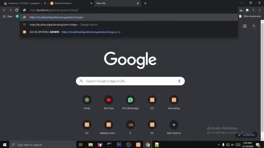Image resolution: width=264 pixels, height=148 pixels.
Task: Select the localhost/goklontong/admin/login URL suggestion
Action: pos(129,17)
